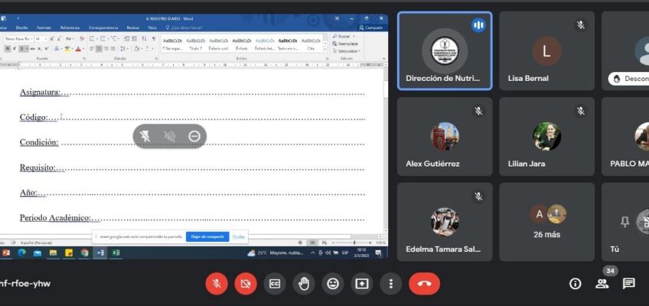Open the emoji reactions panel
Screen dimensions: 649x306
pyautogui.click(x=333, y=284)
